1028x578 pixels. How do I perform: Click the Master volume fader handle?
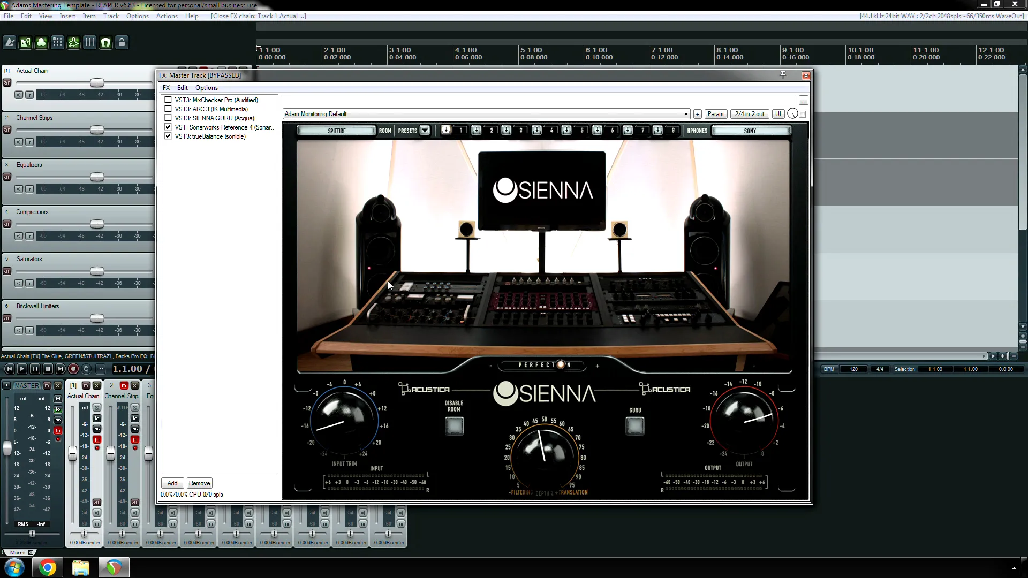coord(7,448)
